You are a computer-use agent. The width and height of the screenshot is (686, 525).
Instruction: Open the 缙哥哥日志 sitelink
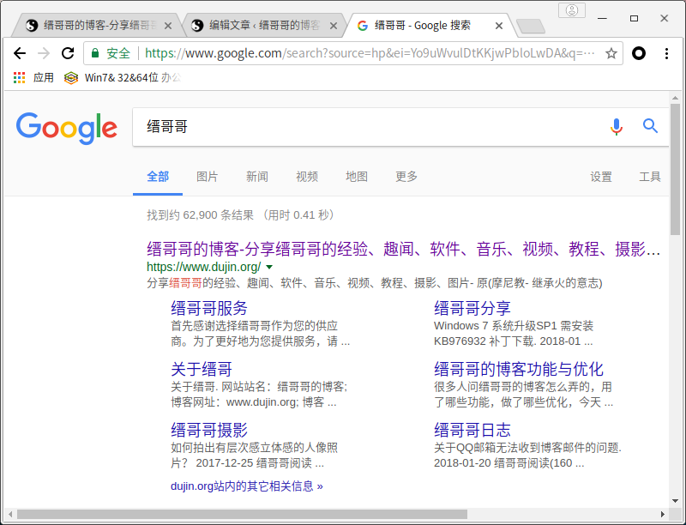[472, 430]
